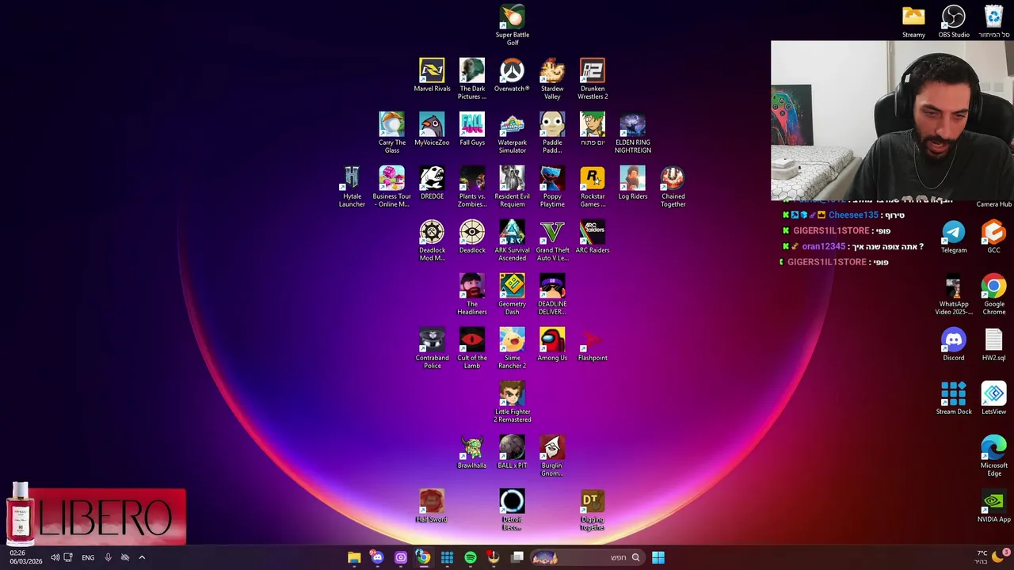Screen dimensions: 1014x570
Task: Open Grand Theft Auto V icon
Action: click(552, 240)
